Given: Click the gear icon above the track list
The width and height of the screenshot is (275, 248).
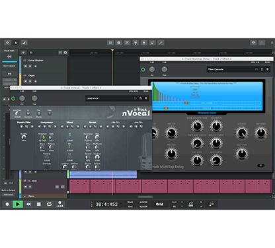Looking at the screenshot, I should [x=31, y=53].
